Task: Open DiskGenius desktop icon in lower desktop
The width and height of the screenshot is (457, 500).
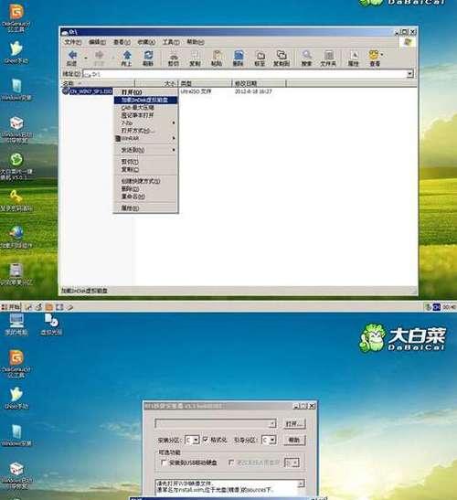Action: point(16,364)
